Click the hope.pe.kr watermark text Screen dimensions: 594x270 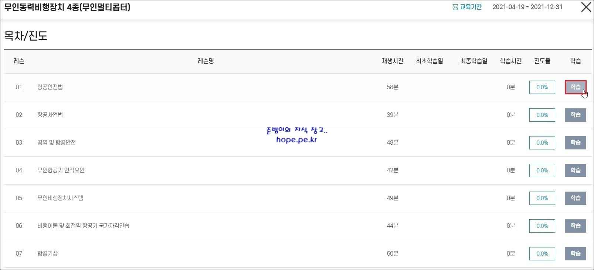click(x=296, y=140)
